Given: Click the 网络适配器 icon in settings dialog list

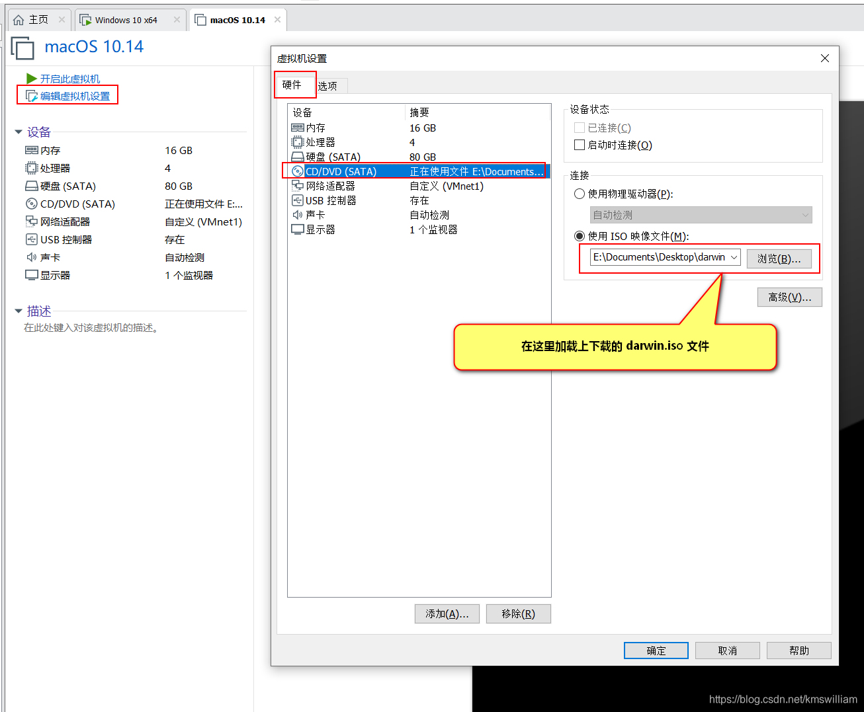Looking at the screenshot, I should point(298,186).
